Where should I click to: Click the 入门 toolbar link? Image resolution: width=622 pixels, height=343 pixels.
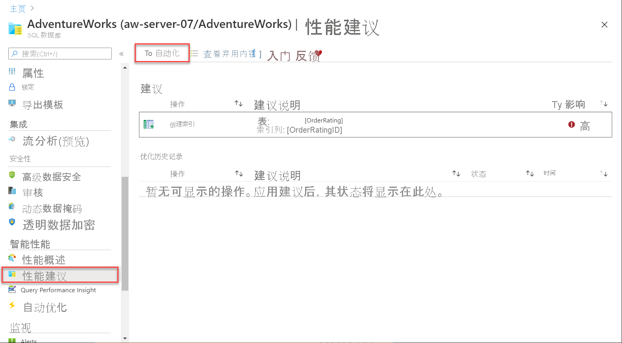point(279,56)
